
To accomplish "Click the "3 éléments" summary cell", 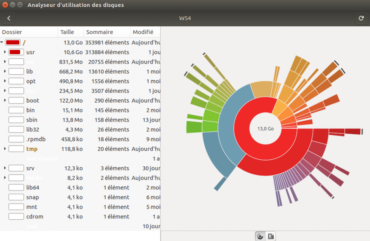I will pos(115,168).
